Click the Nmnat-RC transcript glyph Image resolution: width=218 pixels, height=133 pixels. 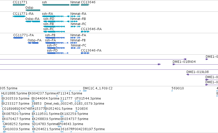pyautogui.click(x=76, y=27)
